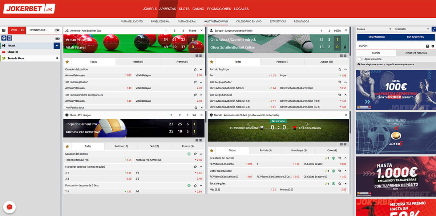
Task: Open the live chat support bubble
Action: click(9, 207)
